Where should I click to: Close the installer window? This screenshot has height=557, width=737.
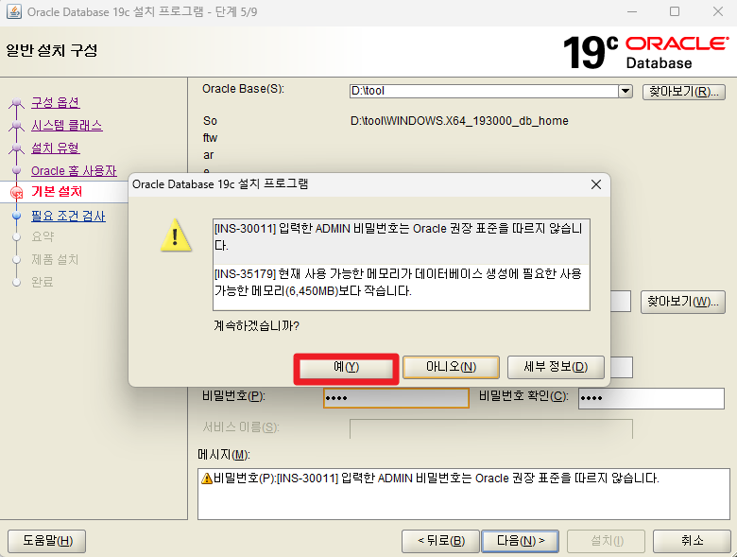[718, 11]
